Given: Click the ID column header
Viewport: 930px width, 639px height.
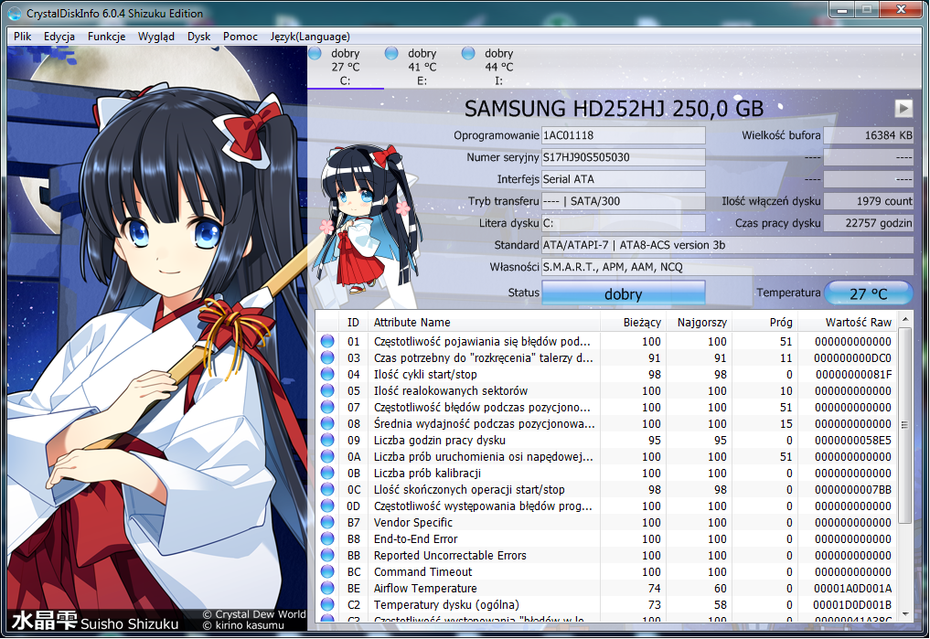Looking at the screenshot, I should [354, 322].
